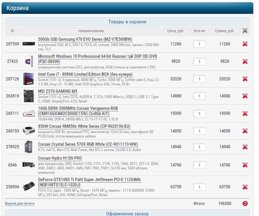Click the Кол-во column header
The width and height of the screenshot is (259, 216).
199,31
